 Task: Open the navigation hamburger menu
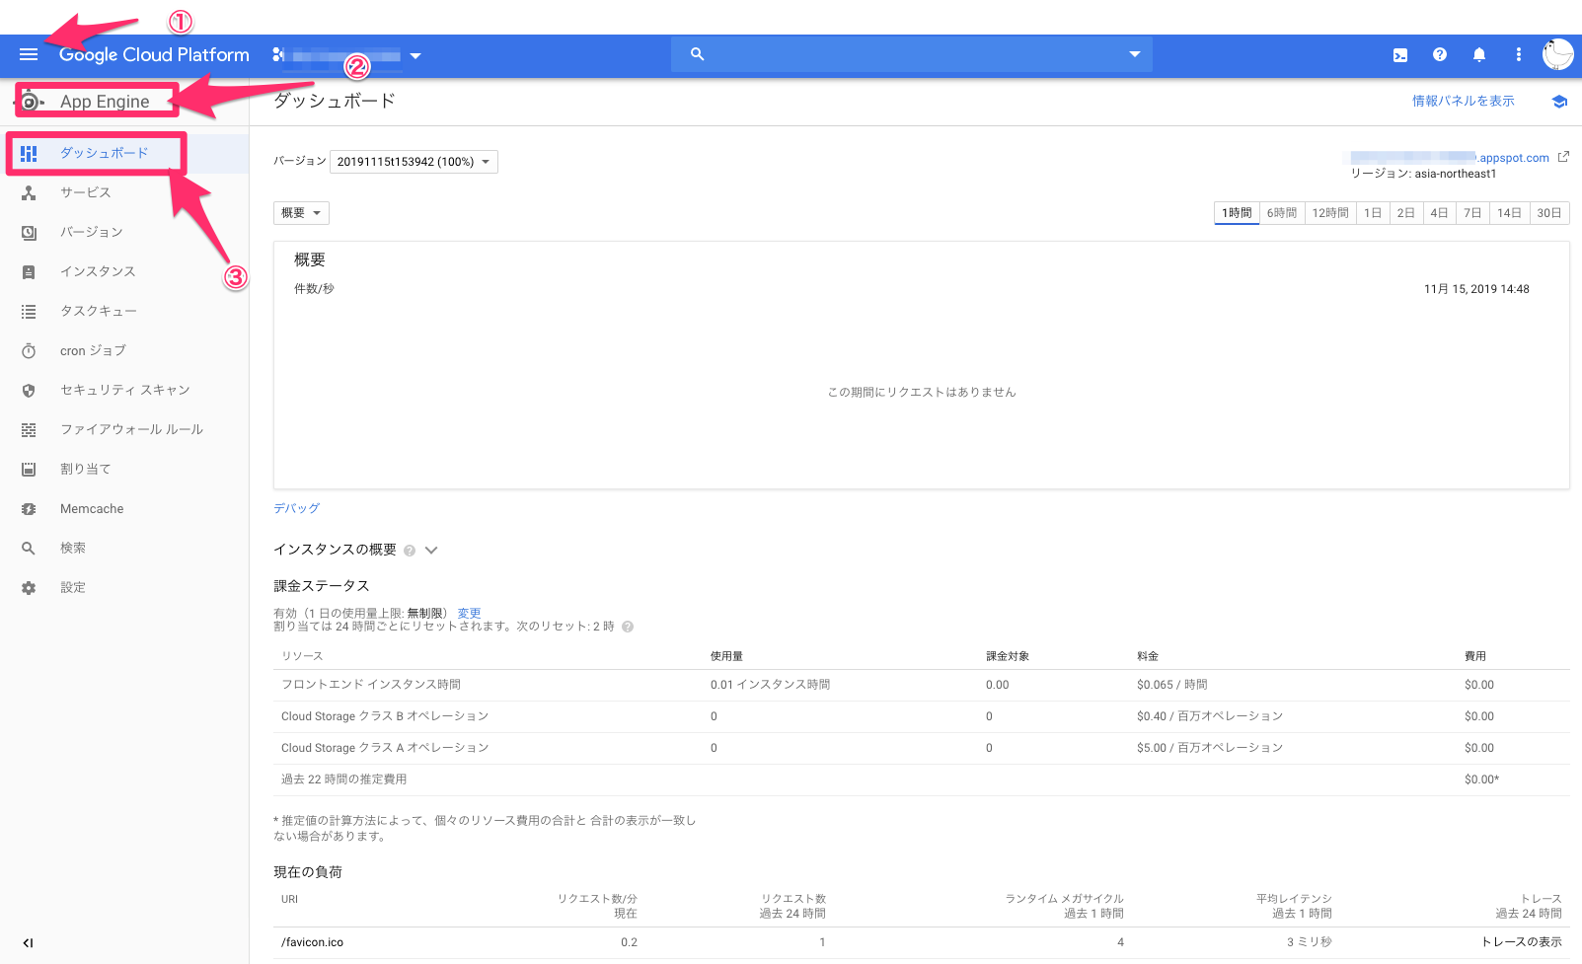pos(29,54)
